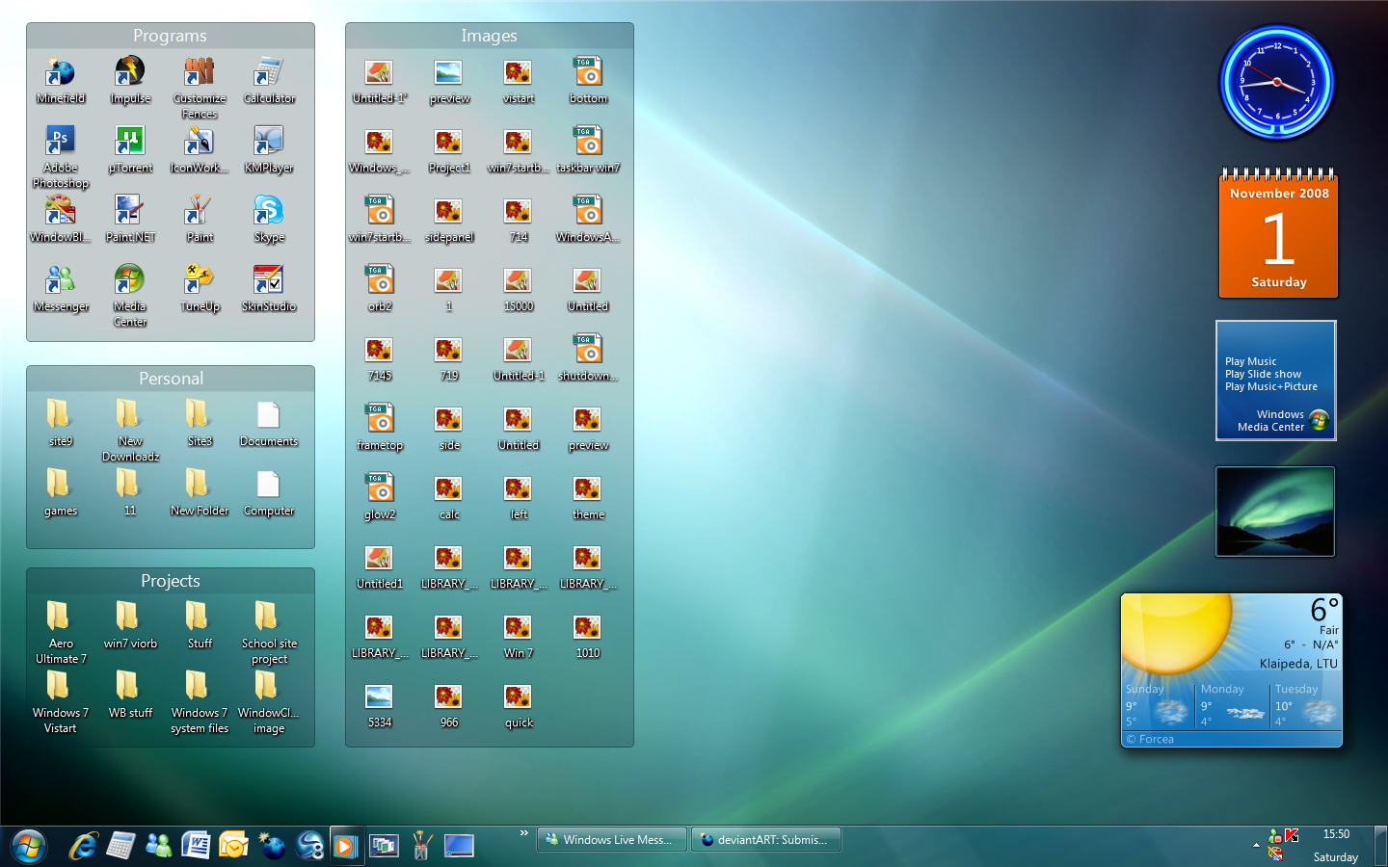The width and height of the screenshot is (1388, 867).
Task: Click the aurora photo slideshow gadget
Action: coord(1274,512)
